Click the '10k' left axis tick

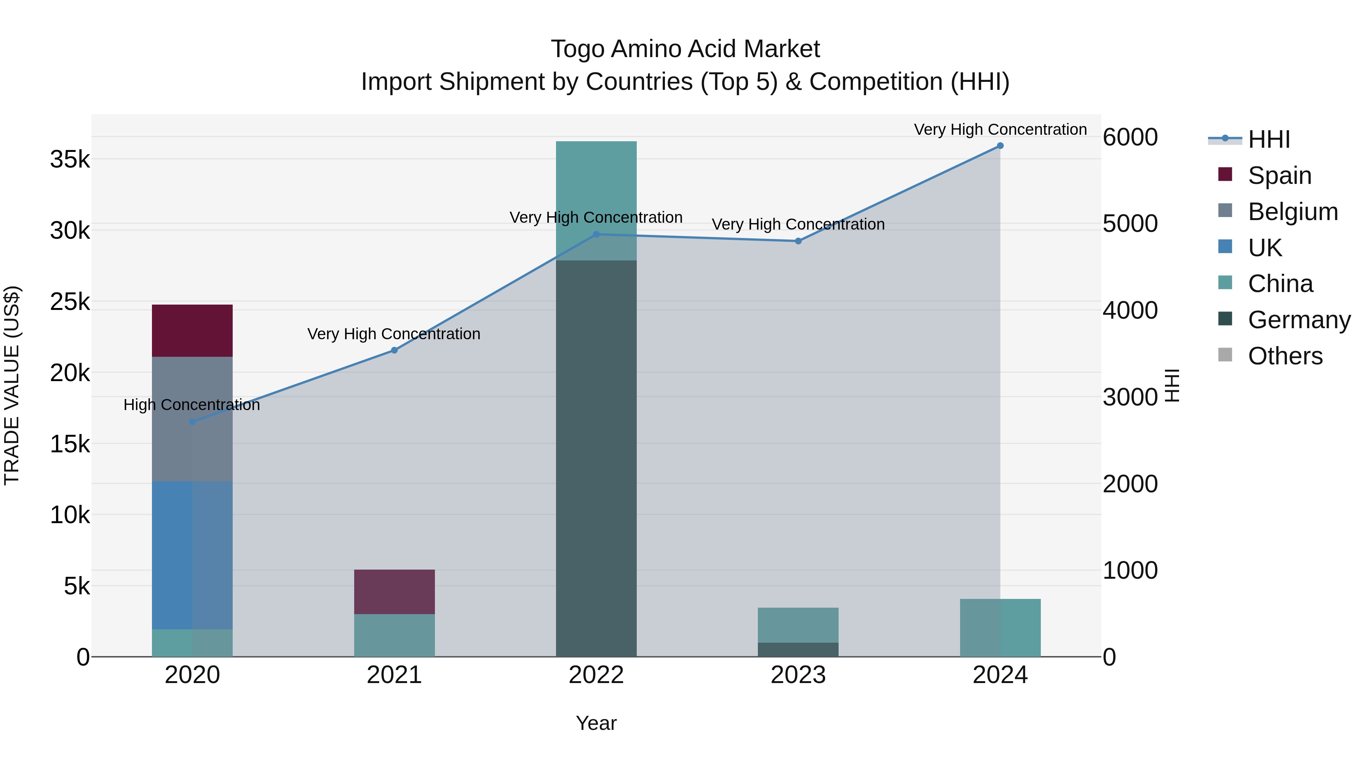pyautogui.click(x=70, y=515)
